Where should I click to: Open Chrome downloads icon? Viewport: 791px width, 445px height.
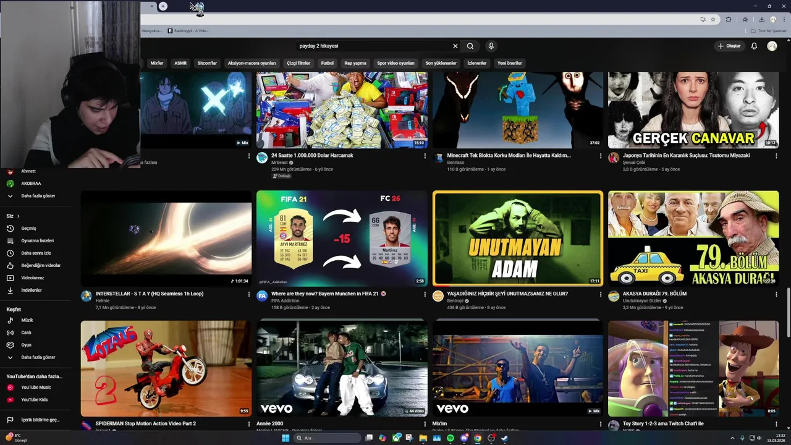point(761,19)
